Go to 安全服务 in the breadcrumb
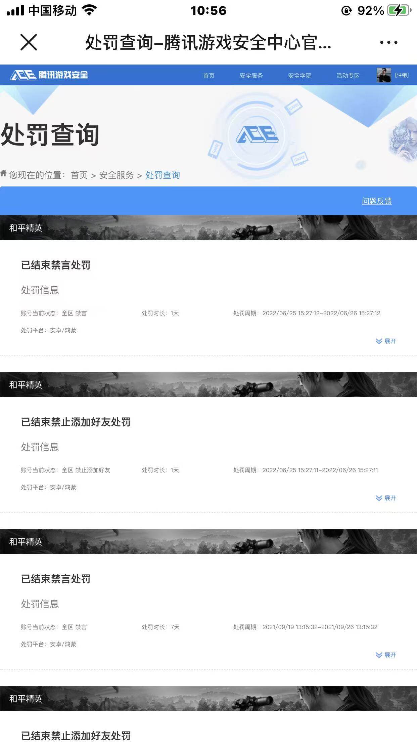Screen dimensions: 417x742 pos(116,175)
